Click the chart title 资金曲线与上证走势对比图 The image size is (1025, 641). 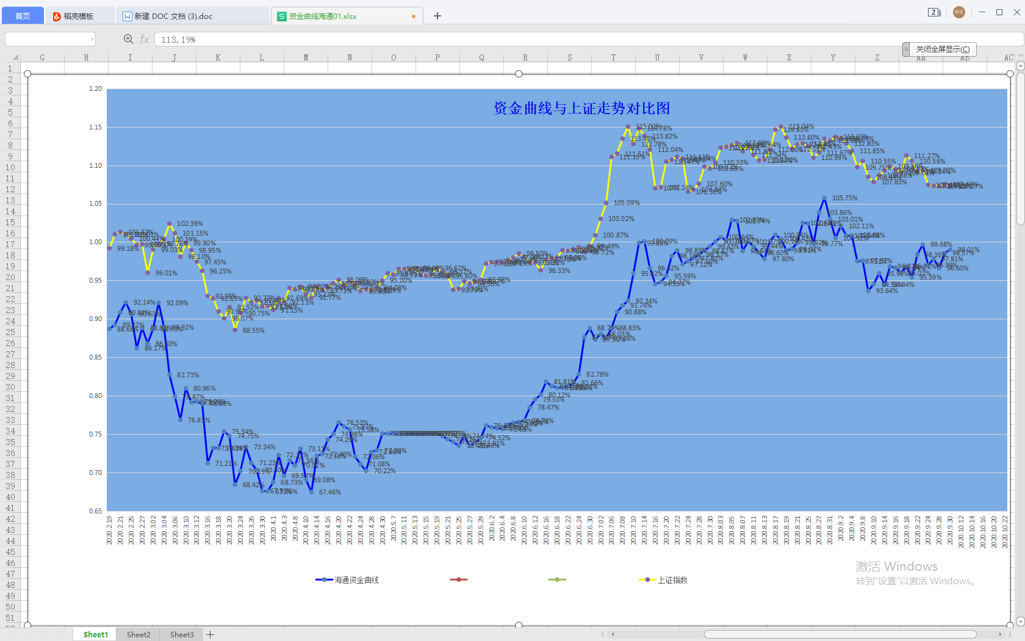pyautogui.click(x=581, y=109)
